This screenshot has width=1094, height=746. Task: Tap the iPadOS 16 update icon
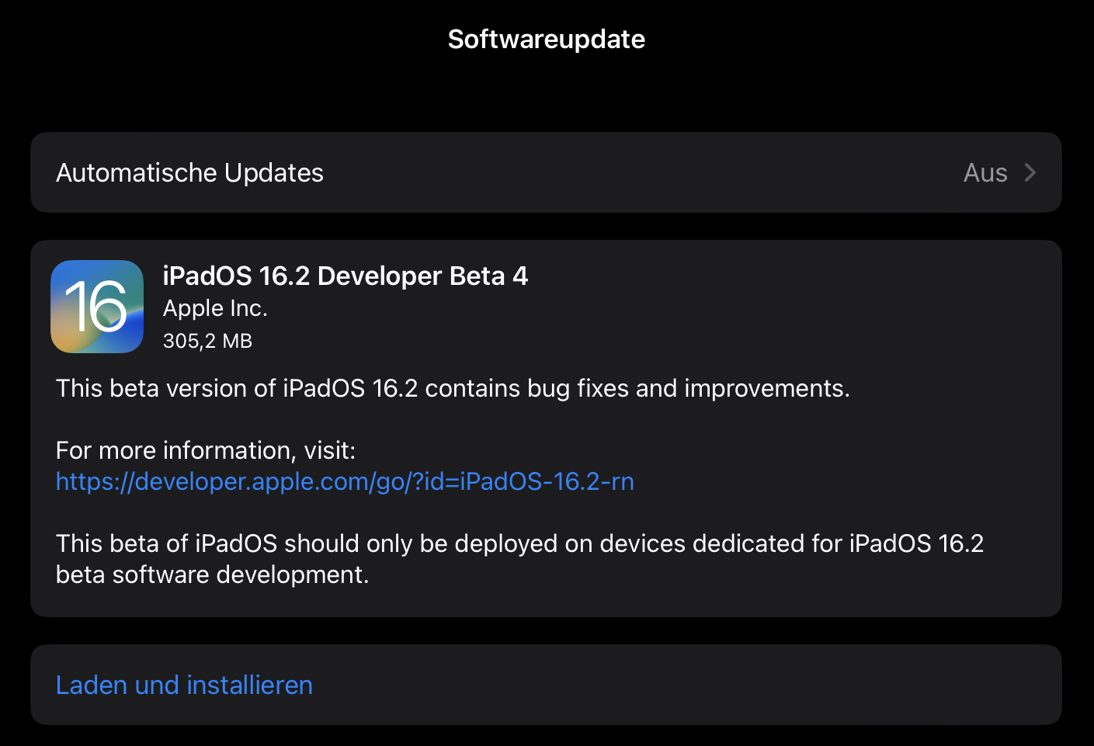(x=97, y=307)
